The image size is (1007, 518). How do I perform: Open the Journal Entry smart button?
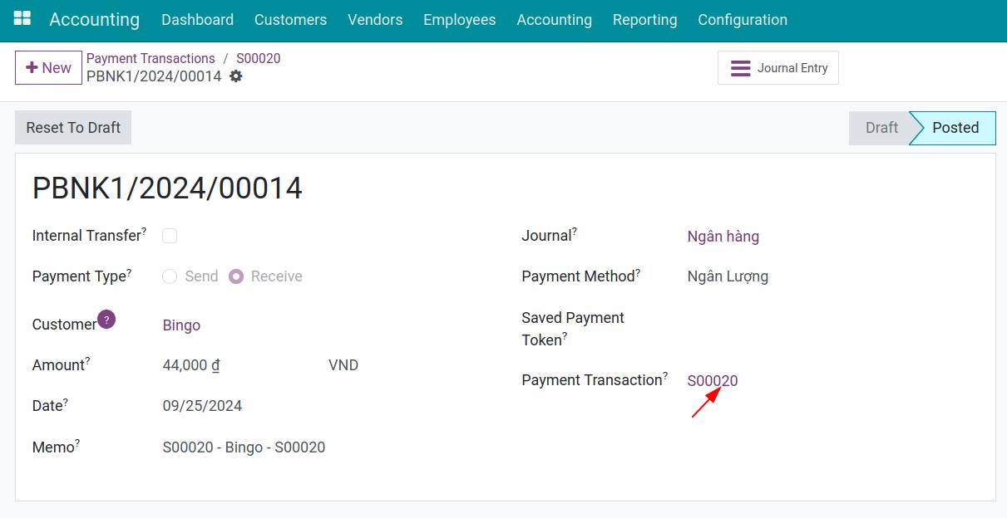pos(778,68)
